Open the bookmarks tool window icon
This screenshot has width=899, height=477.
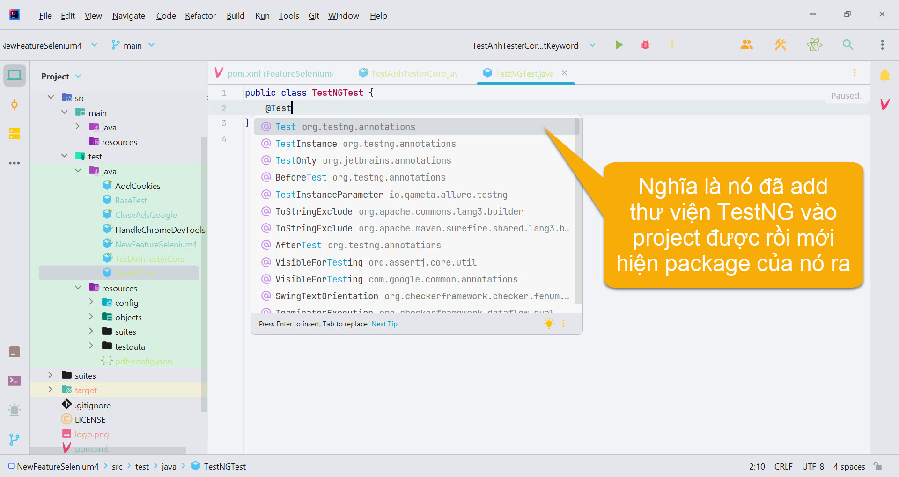[15, 352]
